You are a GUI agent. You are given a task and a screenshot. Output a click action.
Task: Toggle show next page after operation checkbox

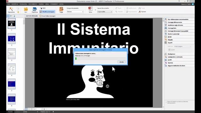pyautogui.click(x=166, y=102)
